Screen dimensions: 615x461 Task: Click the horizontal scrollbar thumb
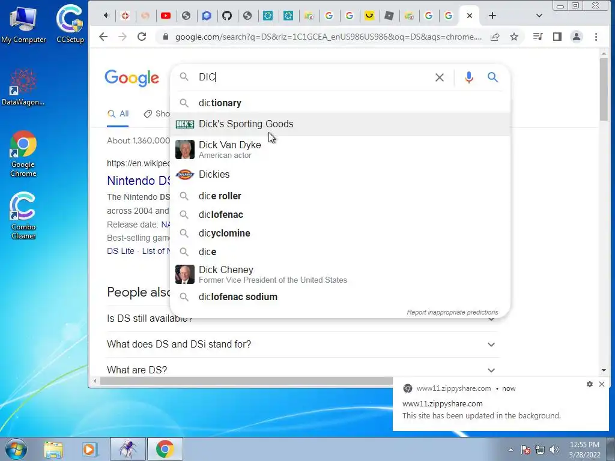[x=246, y=381]
